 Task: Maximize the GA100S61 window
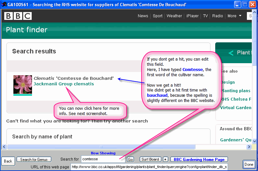(x=245, y=5)
